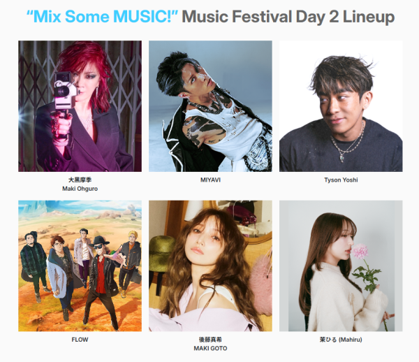Click the Music Festival Day 2 Lineup heading

pos(288,17)
